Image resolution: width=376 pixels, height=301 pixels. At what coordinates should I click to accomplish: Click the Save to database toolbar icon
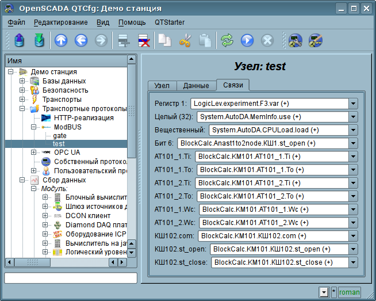coord(39,40)
